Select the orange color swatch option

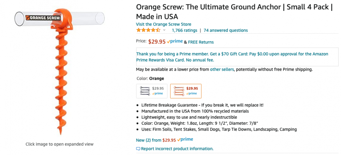(186, 91)
